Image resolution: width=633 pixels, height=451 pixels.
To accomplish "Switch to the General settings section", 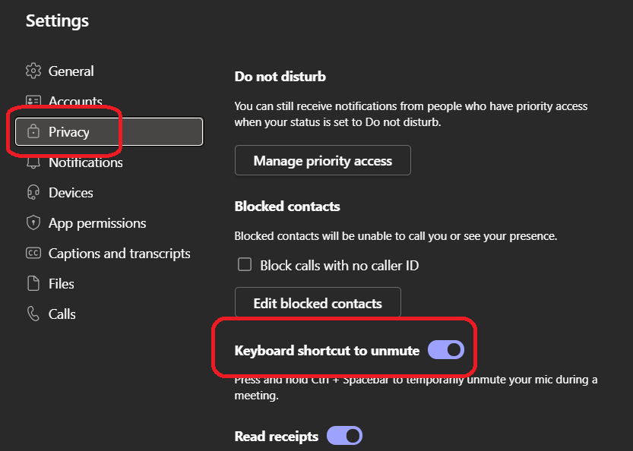I will [71, 71].
